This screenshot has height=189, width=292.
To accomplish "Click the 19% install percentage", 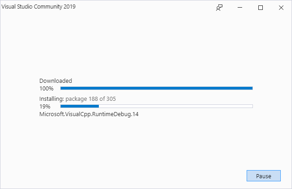I will 44,107.
